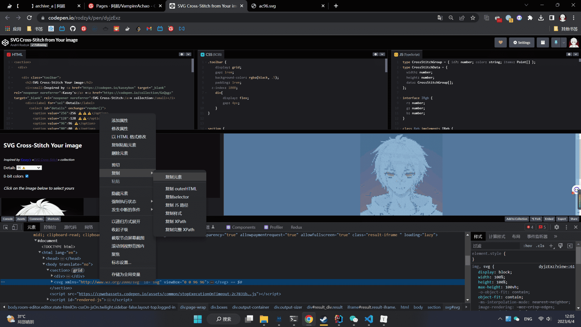Activate the inspect element picker icon
581x327 pixels.
[x=6, y=227]
